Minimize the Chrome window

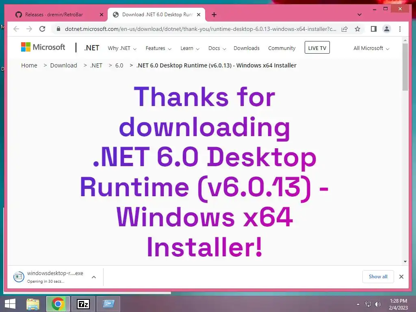(374, 9)
